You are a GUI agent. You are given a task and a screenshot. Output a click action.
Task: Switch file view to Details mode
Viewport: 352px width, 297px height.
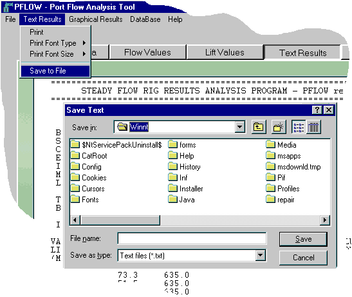click(x=313, y=127)
